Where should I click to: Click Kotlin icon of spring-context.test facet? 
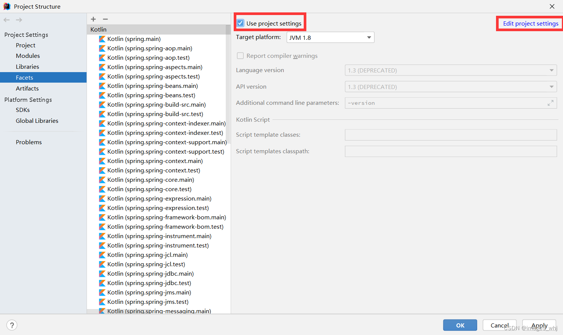pyautogui.click(x=102, y=171)
